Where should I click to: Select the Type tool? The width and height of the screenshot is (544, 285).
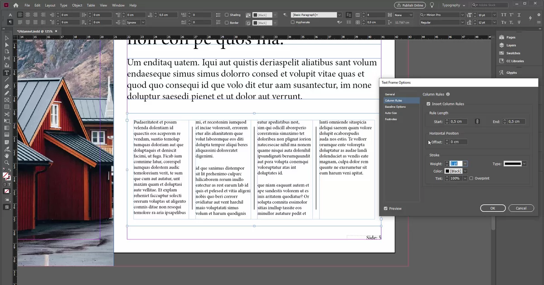[x=7, y=72]
